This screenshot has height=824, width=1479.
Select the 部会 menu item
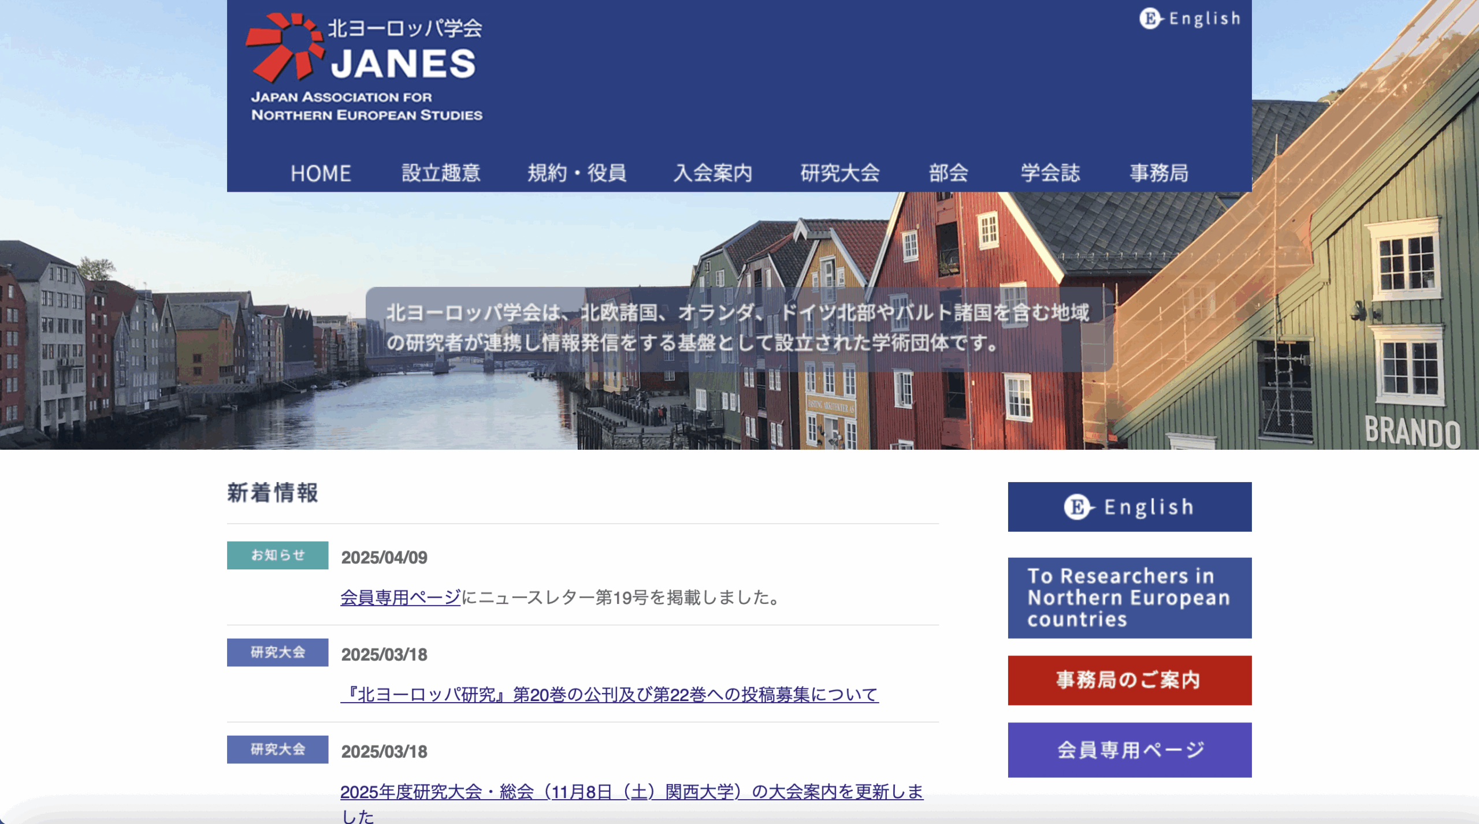point(948,173)
